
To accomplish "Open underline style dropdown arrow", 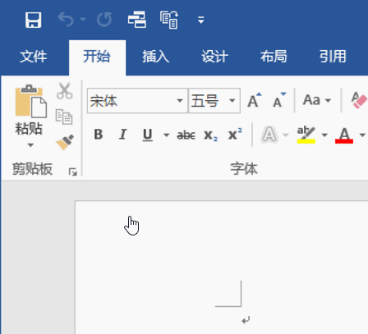I will (166, 135).
